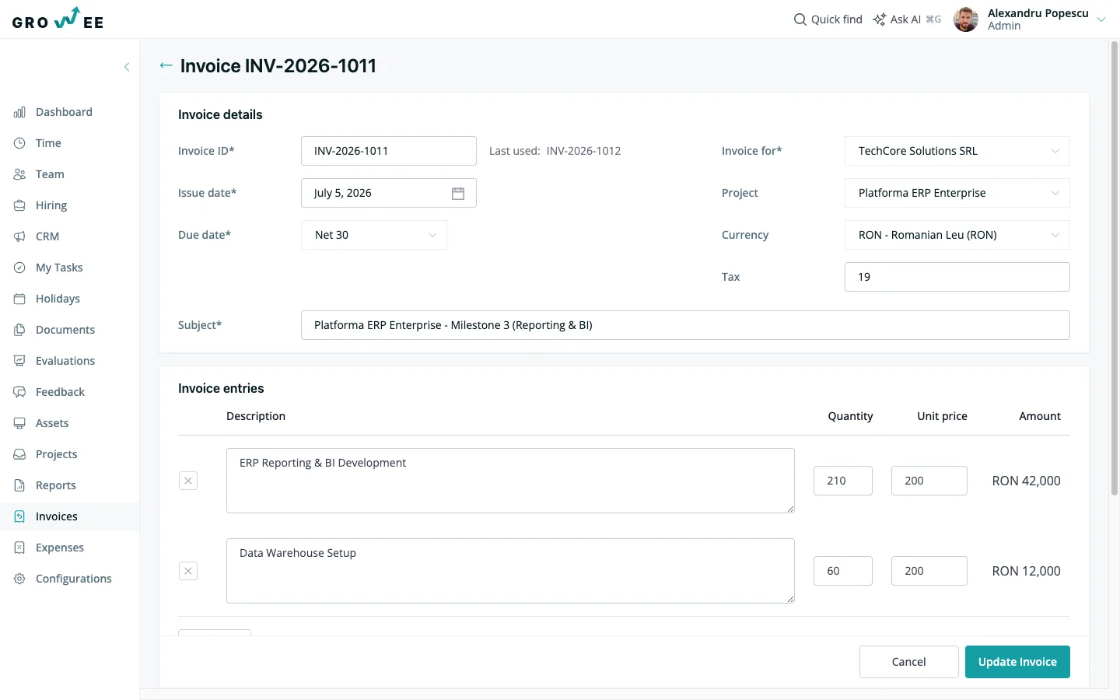Viewport: 1120px width, 700px height.
Task: Open the Issue date calendar picker icon
Action: (x=458, y=193)
